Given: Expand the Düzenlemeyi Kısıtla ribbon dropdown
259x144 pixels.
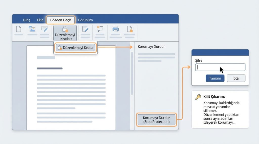Looking at the screenshot, I should coord(65,33).
